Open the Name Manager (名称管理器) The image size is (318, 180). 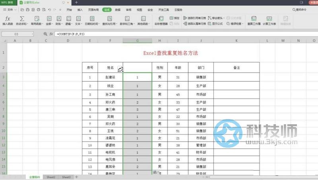pos(161,21)
